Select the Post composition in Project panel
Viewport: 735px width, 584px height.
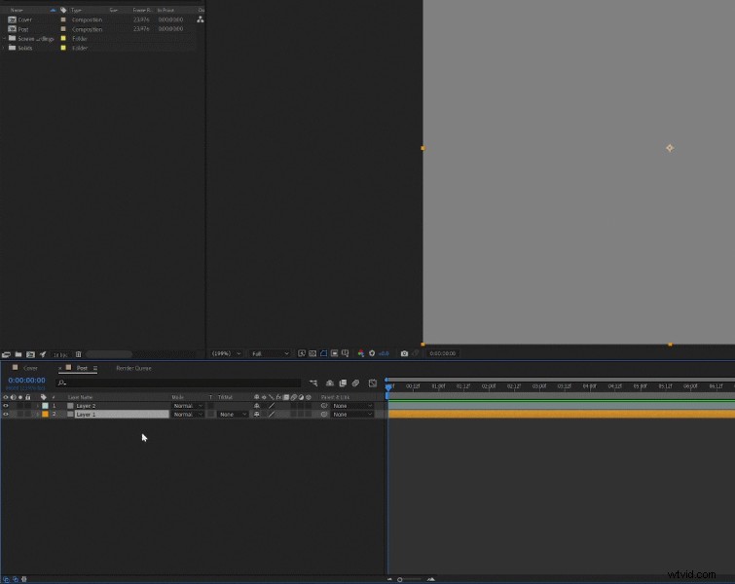[x=23, y=29]
